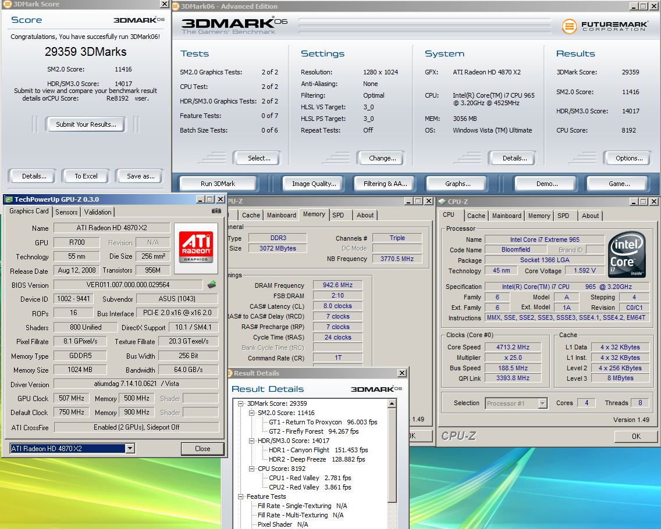Open the About tab in right CPU-Z window
661x529 pixels.
tap(590, 216)
